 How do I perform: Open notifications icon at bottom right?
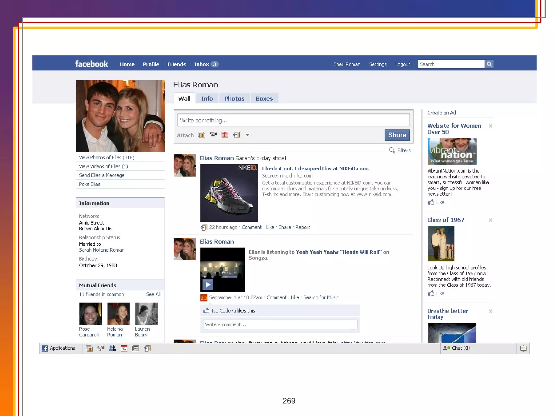pyautogui.click(x=523, y=348)
